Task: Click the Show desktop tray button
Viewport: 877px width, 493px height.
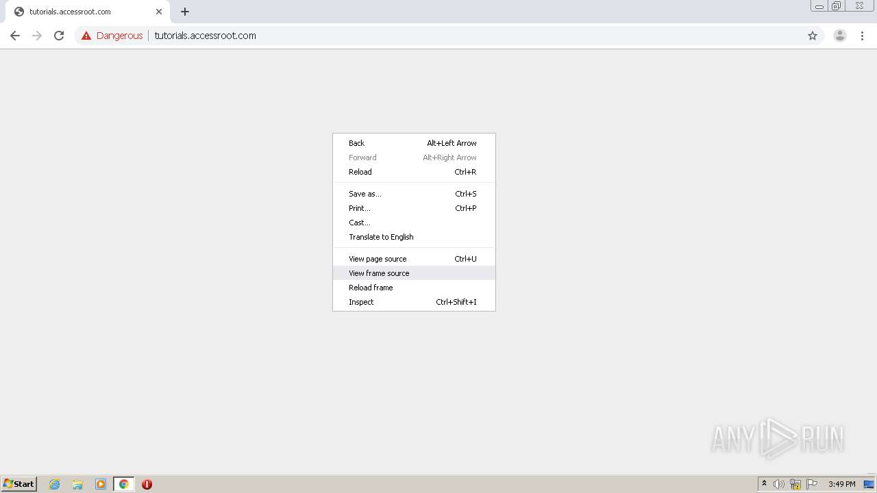Action: [869, 484]
